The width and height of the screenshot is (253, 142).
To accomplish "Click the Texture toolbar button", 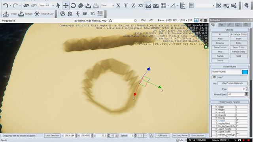I will 25,14.
